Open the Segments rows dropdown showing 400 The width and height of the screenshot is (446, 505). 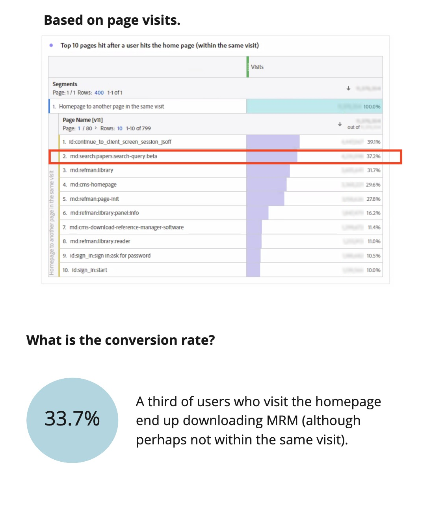point(99,92)
